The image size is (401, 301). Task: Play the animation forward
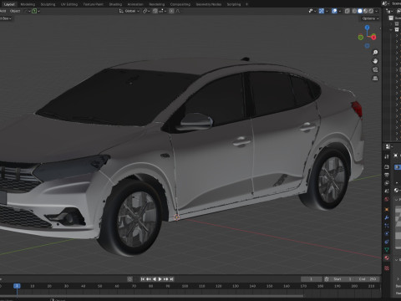pyautogui.click(x=160, y=279)
